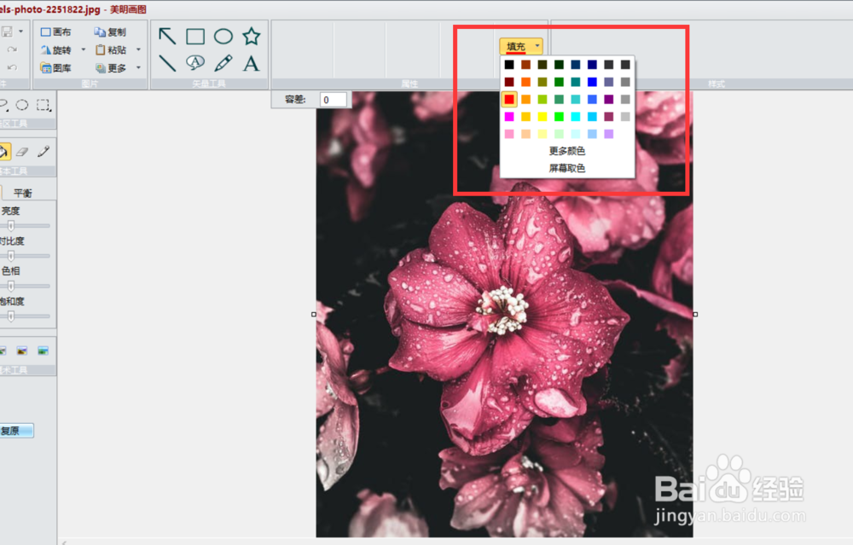
Task: Click the 粘贴 paste button
Action: point(110,50)
